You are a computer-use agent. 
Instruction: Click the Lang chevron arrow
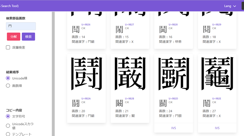pos(234,6)
